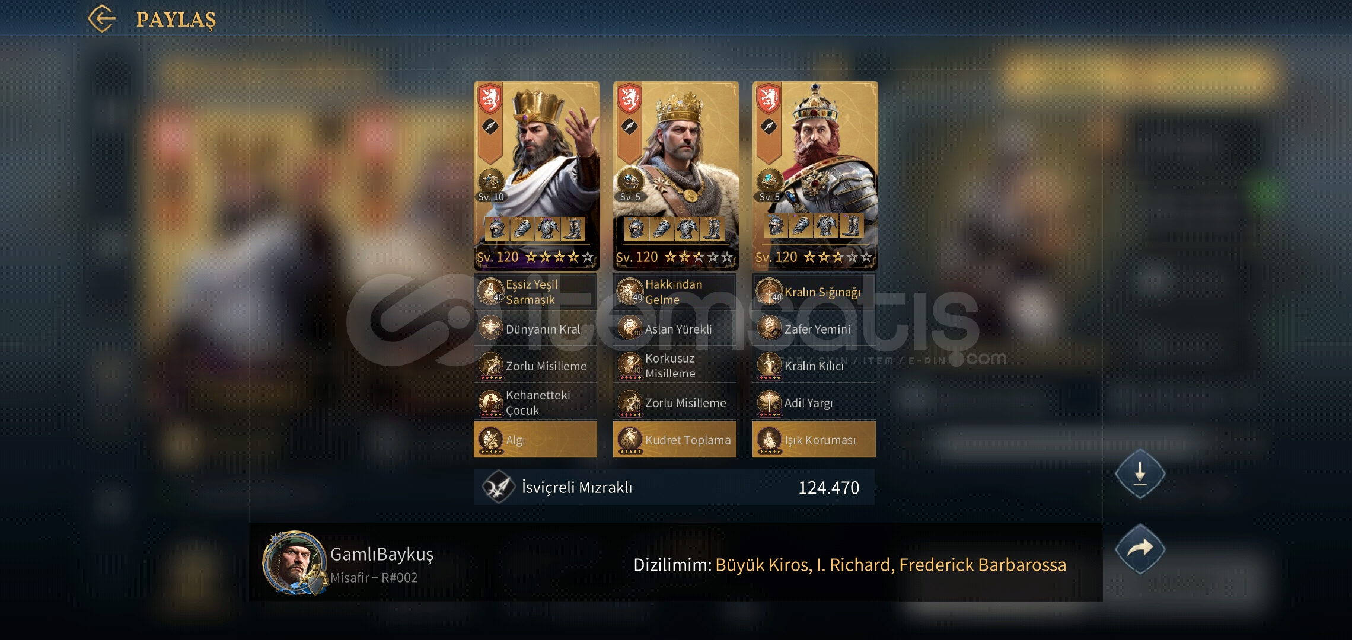The height and width of the screenshot is (640, 1352).
Task: Select the Hakkından Gelme skill
Action: (675, 292)
